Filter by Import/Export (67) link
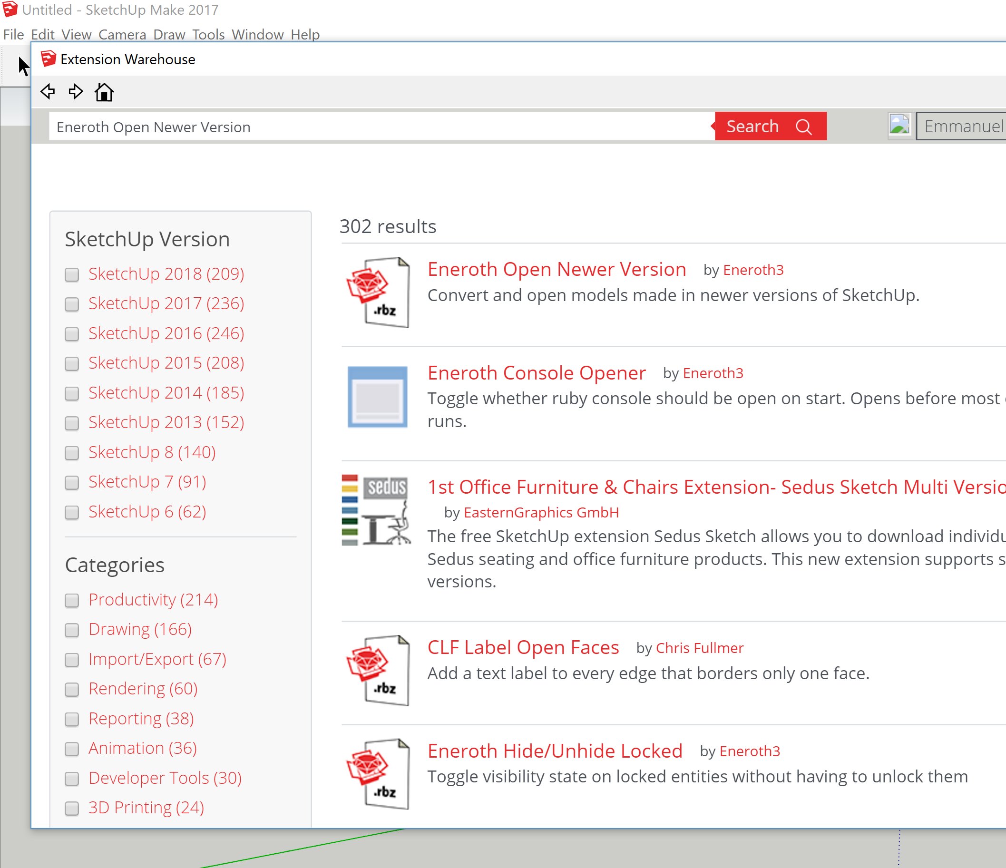This screenshot has height=868, width=1006. coord(157,659)
